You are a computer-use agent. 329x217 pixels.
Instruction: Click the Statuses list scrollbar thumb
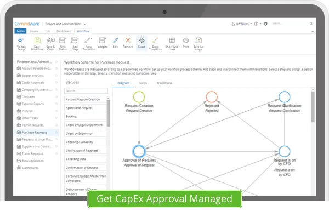[x=108, y=113]
